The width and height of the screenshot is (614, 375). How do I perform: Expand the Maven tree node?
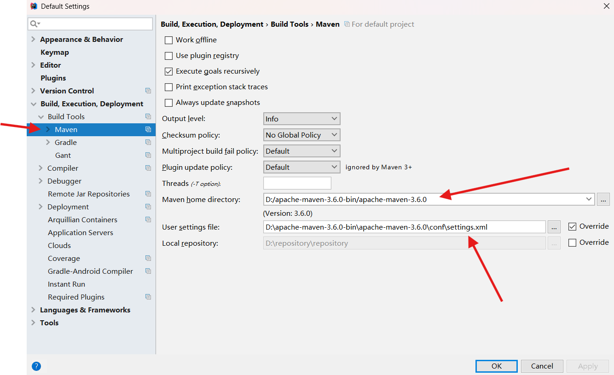click(48, 130)
